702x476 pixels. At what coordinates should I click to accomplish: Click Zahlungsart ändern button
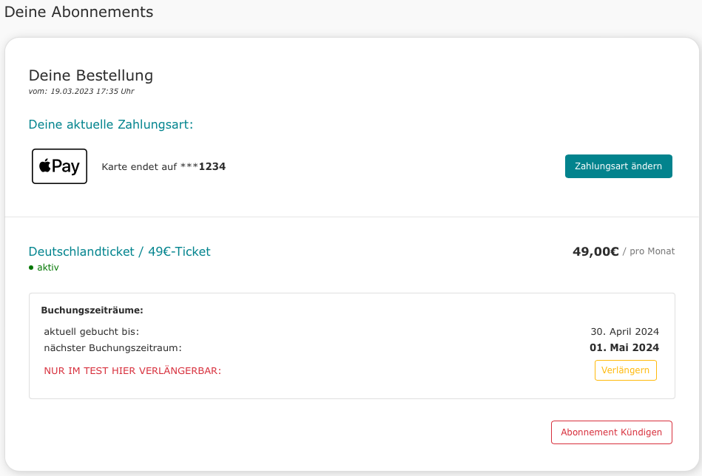click(x=618, y=166)
